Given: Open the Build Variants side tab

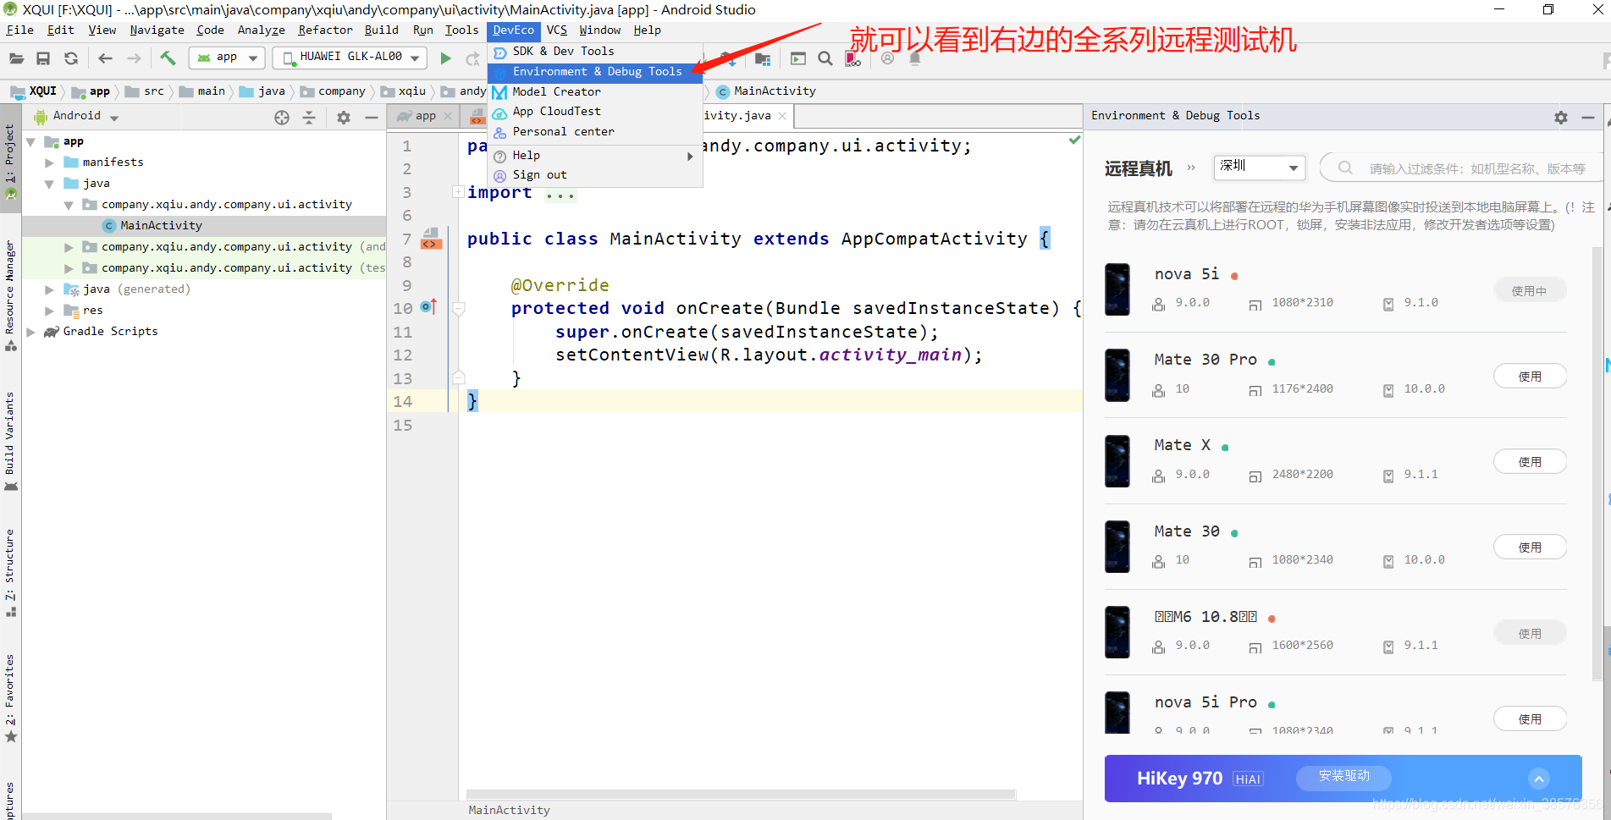Looking at the screenshot, I should coord(10,442).
